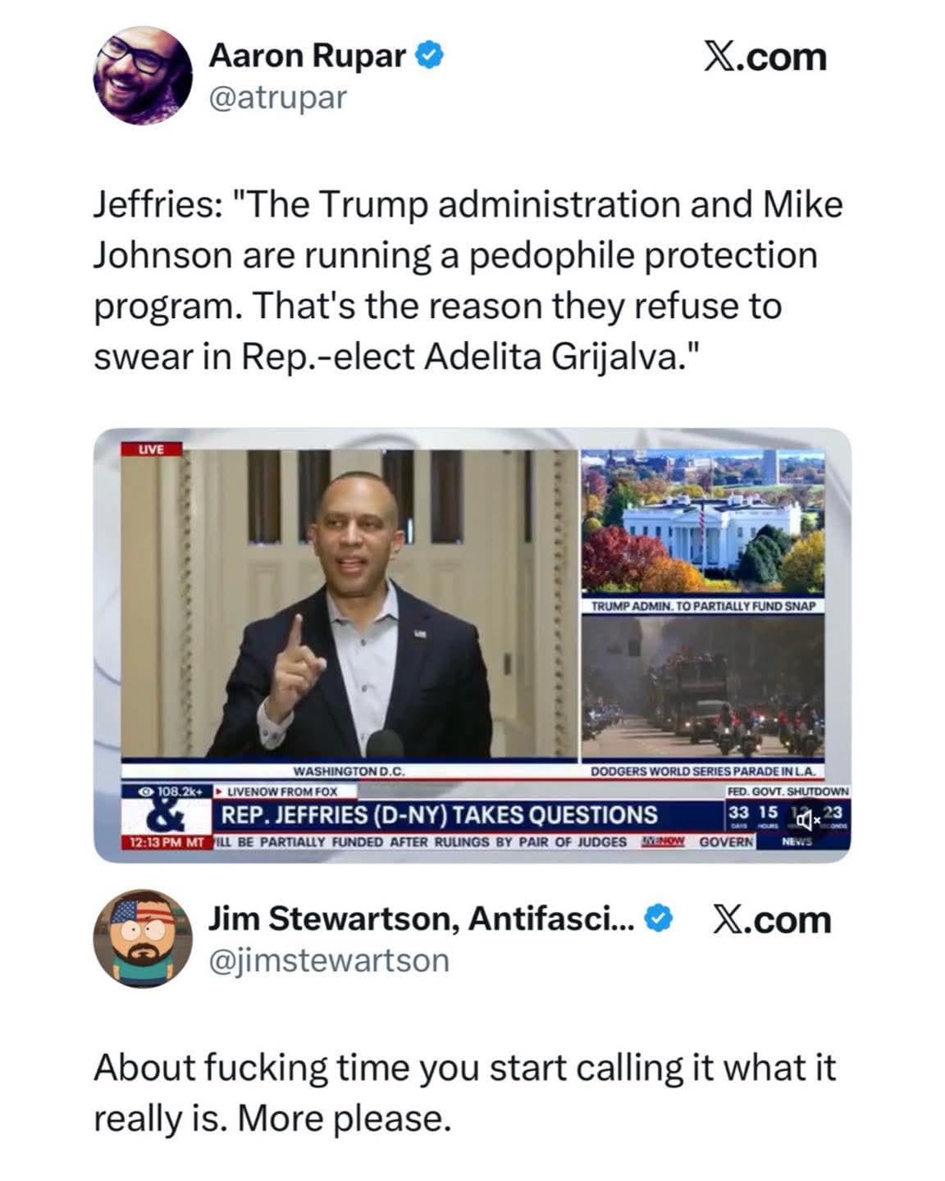Click the X.com logo beside Jim Stewartson
The image size is (945, 1181).
pyautogui.click(x=770, y=919)
